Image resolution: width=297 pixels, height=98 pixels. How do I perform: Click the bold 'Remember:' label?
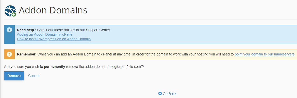click(x=27, y=54)
